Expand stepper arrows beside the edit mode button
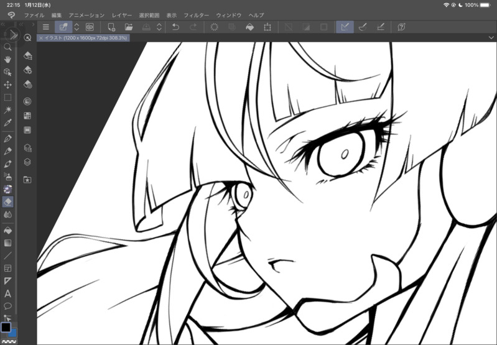This screenshot has height=345, width=497. point(77,27)
